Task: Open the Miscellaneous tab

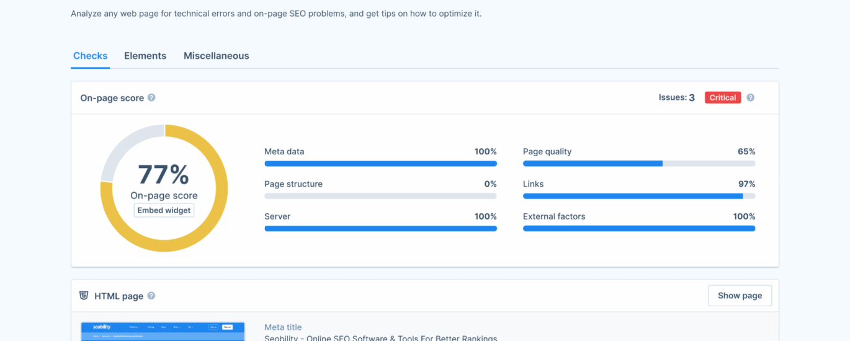Action: [x=217, y=56]
